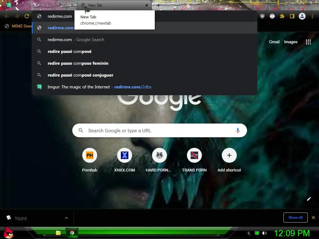This screenshot has height=239, width=319.
Task: Open Google Images link
Action: coord(291,42)
